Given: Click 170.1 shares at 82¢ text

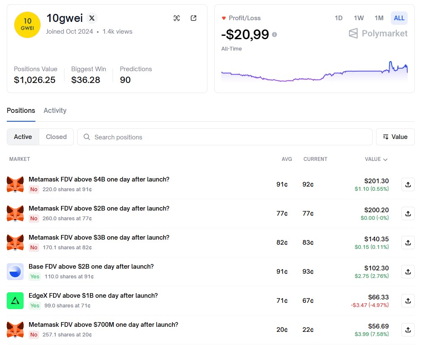Looking at the screenshot, I should point(67,247).
